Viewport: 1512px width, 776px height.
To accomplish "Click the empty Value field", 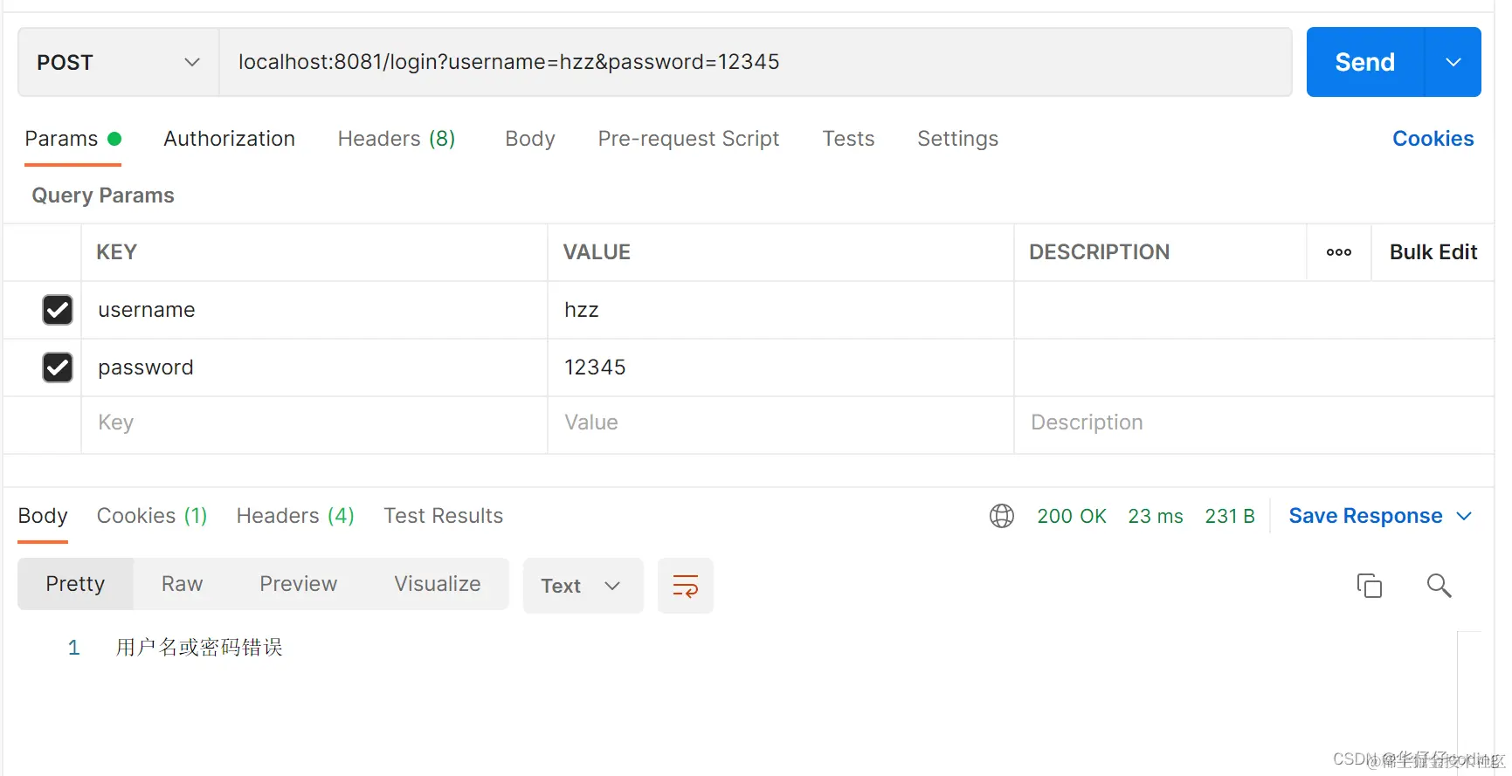I will tap(781, 423).
